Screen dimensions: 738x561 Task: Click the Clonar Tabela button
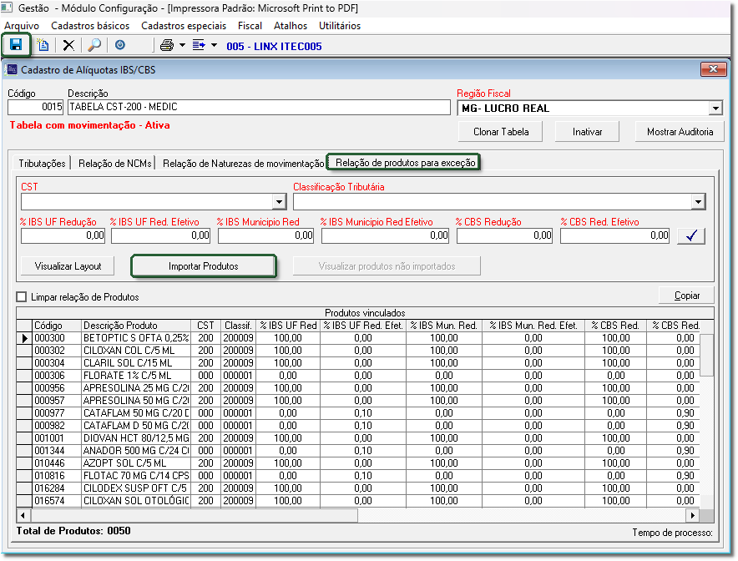pyautogui.click(x=501, y=132)
